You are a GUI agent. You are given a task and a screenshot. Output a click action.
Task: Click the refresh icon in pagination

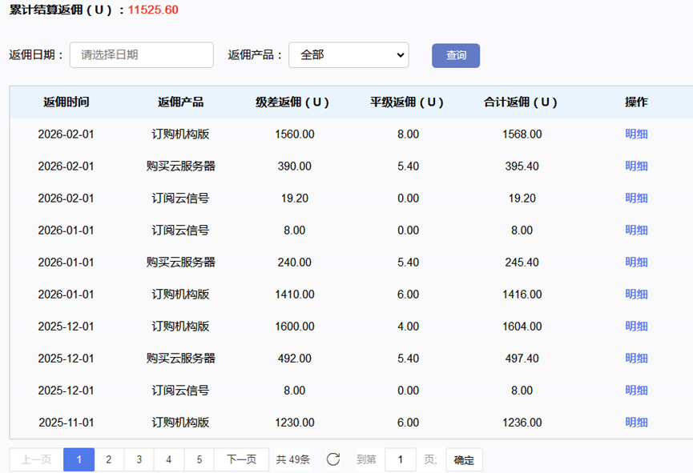pos(333,459)
